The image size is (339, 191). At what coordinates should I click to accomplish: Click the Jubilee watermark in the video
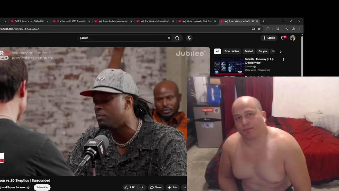[x=190, y=54]
